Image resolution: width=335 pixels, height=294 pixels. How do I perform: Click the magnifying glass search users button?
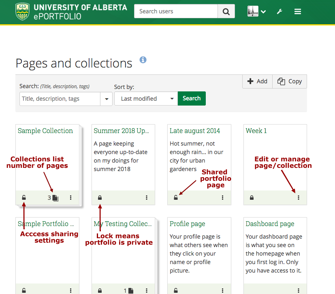tap(226, 11)
